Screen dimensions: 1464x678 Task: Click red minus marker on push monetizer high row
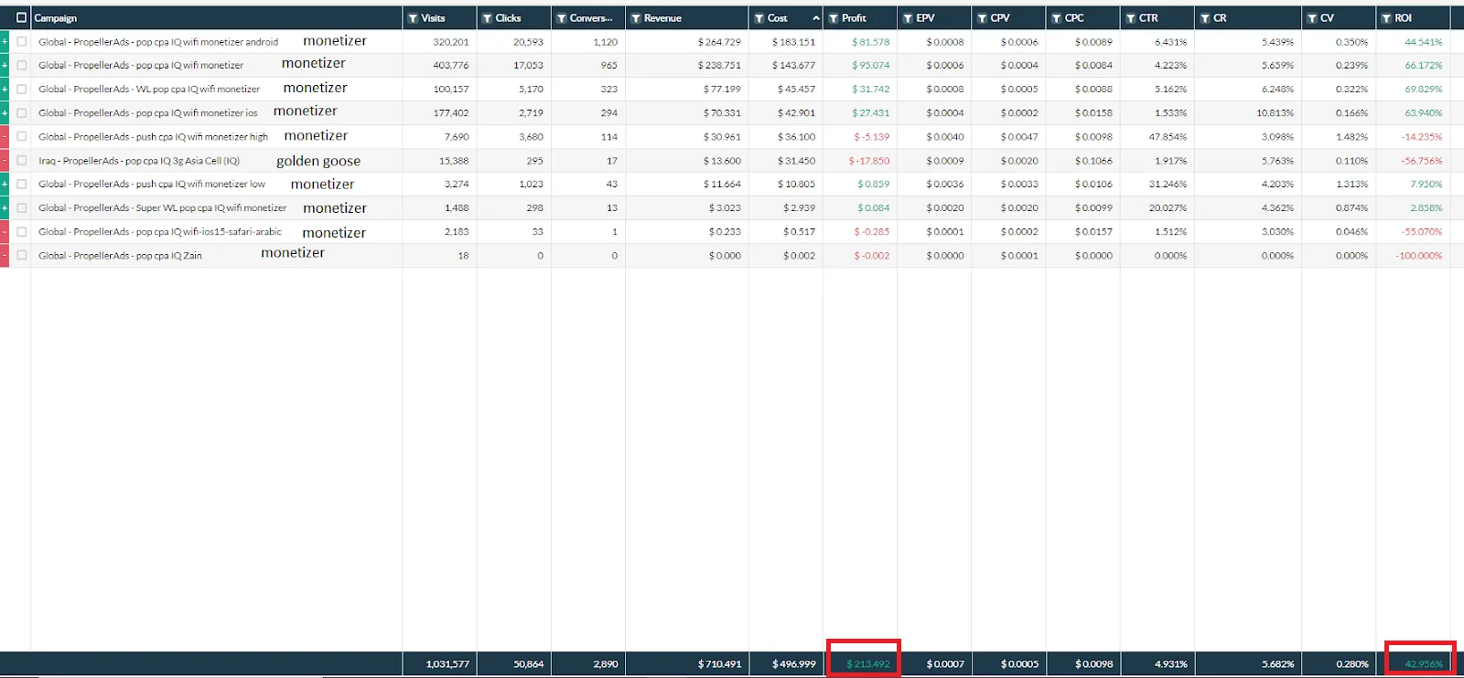5,137
